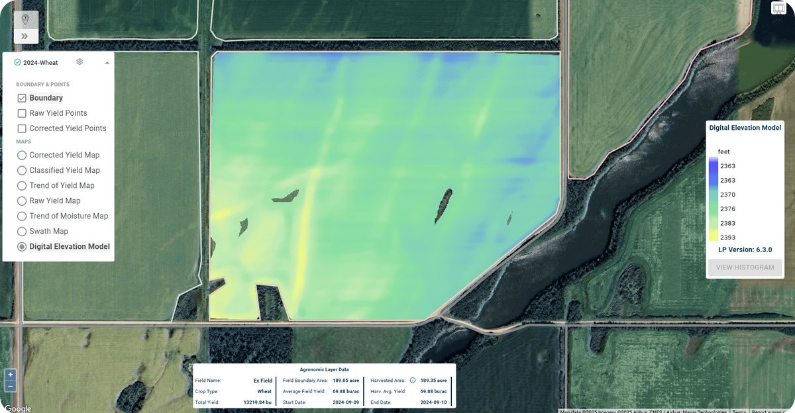Select the Trend of Moisture Map option
This screenshot has width=795, height=413.
point(22,216)
